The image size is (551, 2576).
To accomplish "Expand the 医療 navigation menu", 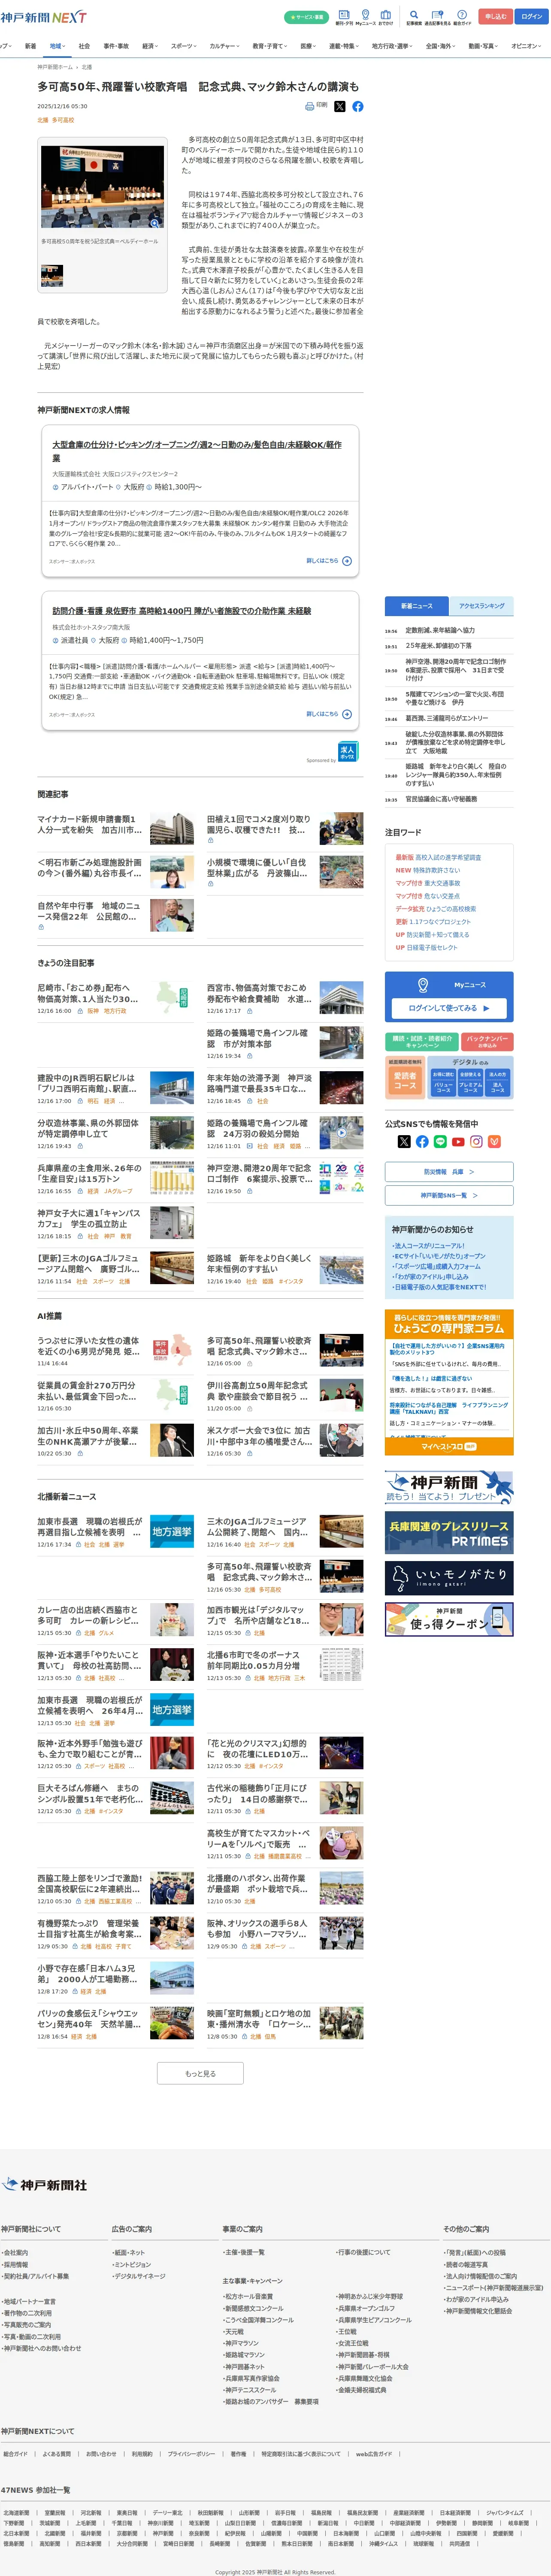I will click(x=309, y=46).
